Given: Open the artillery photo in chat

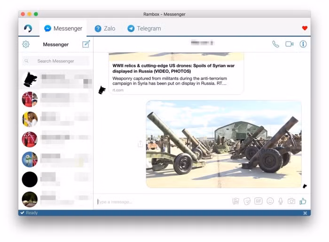Looking at the screenshot, I should coord(224,144).
